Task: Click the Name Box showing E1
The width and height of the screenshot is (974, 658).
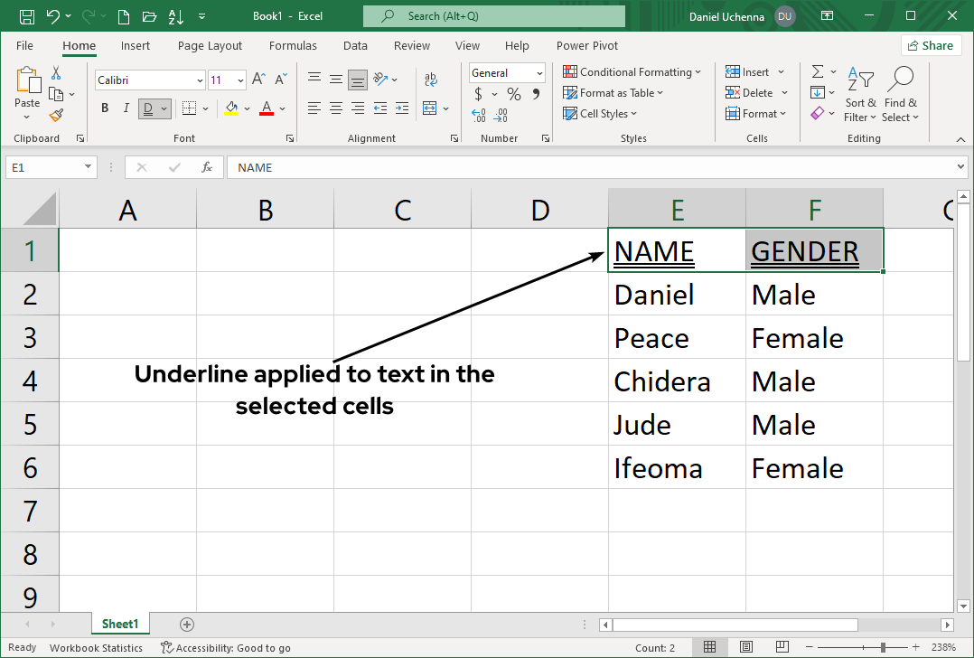Action: [x=43, y=167]
